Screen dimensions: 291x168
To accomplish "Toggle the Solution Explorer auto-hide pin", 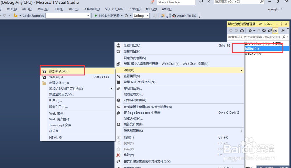I will (281, 24).
